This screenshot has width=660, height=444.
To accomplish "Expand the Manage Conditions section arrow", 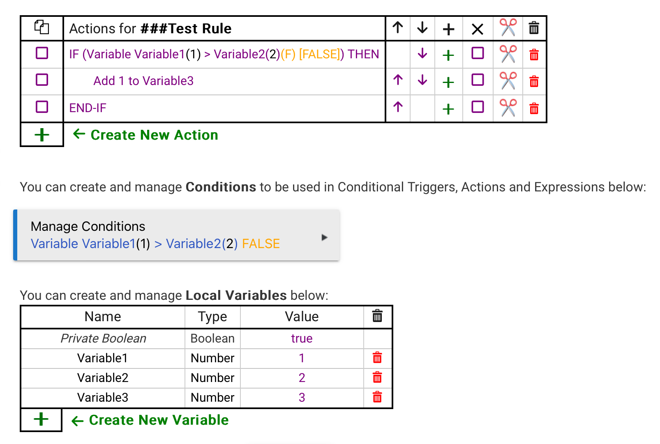I will (x=324, y=237).
